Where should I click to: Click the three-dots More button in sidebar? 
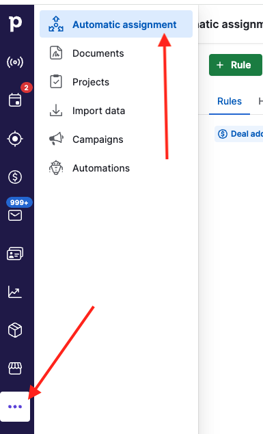[x=15, y=407]
